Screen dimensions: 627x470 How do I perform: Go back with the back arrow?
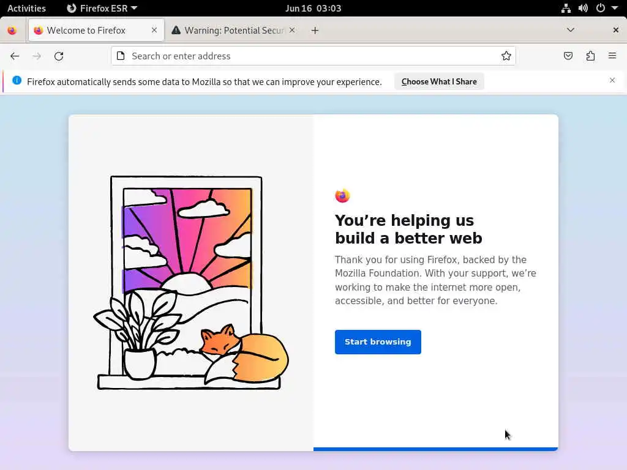(15, 56)
